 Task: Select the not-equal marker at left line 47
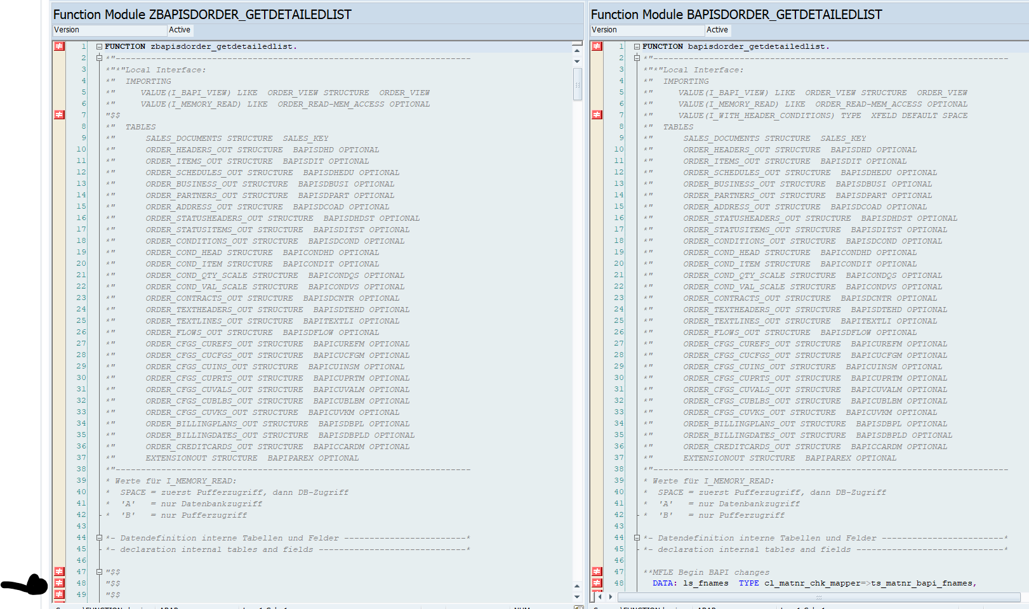(59, 572)
